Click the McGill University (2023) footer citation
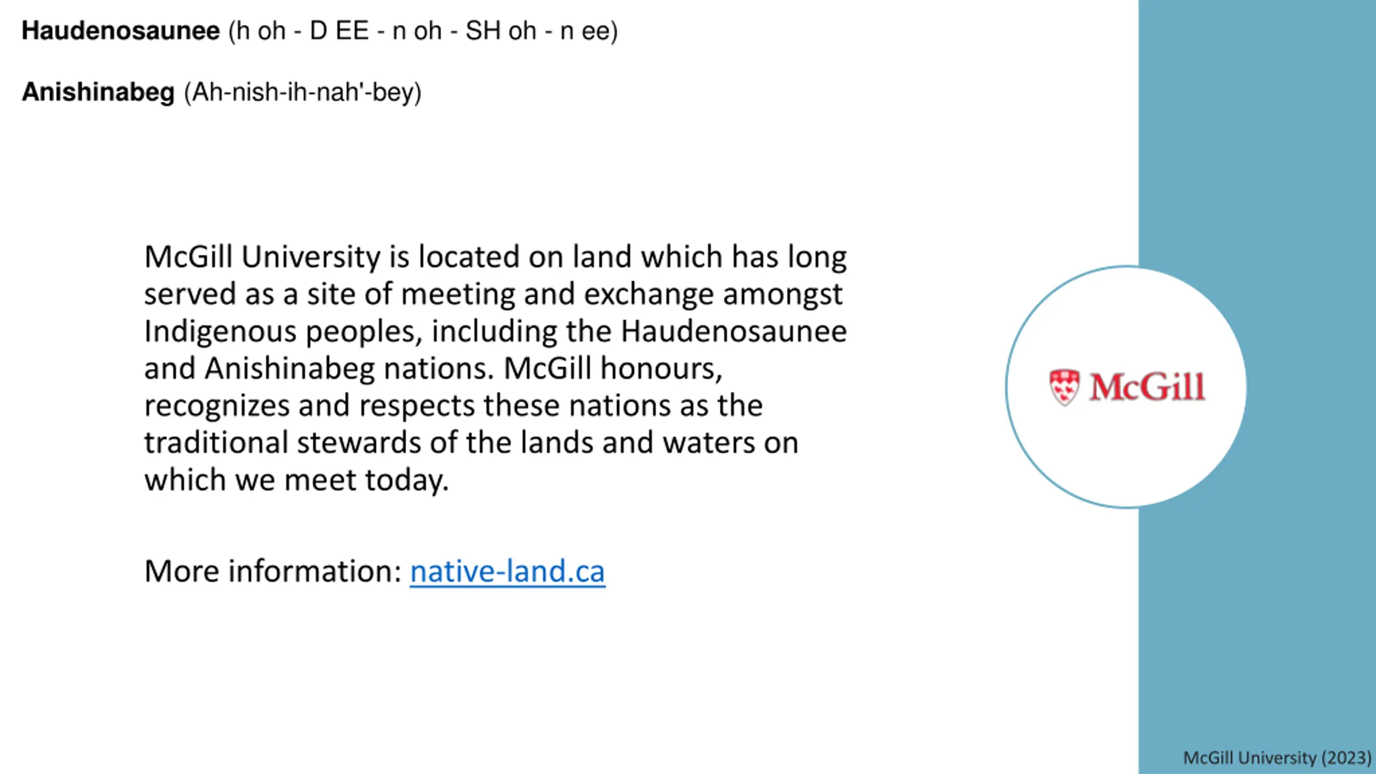 tap(1277, 758)
